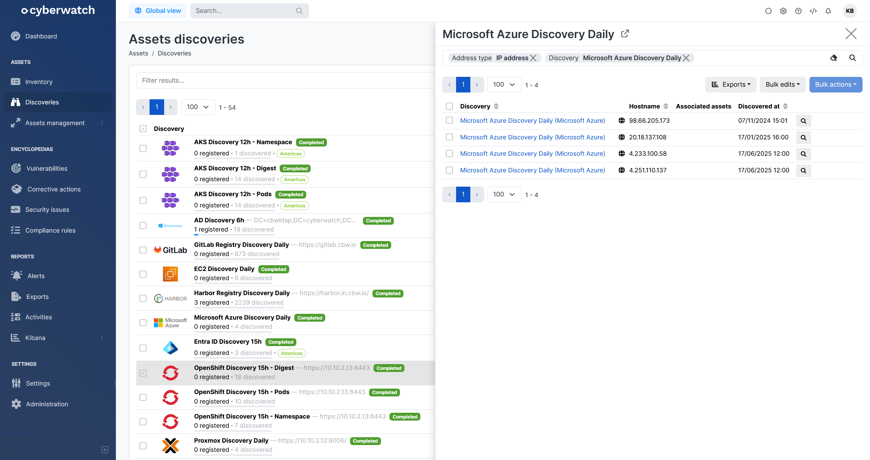The image size is (870, 460).
Task: Open bottom page size 100 dropdown in panel
Action: [x=504, y=194]
